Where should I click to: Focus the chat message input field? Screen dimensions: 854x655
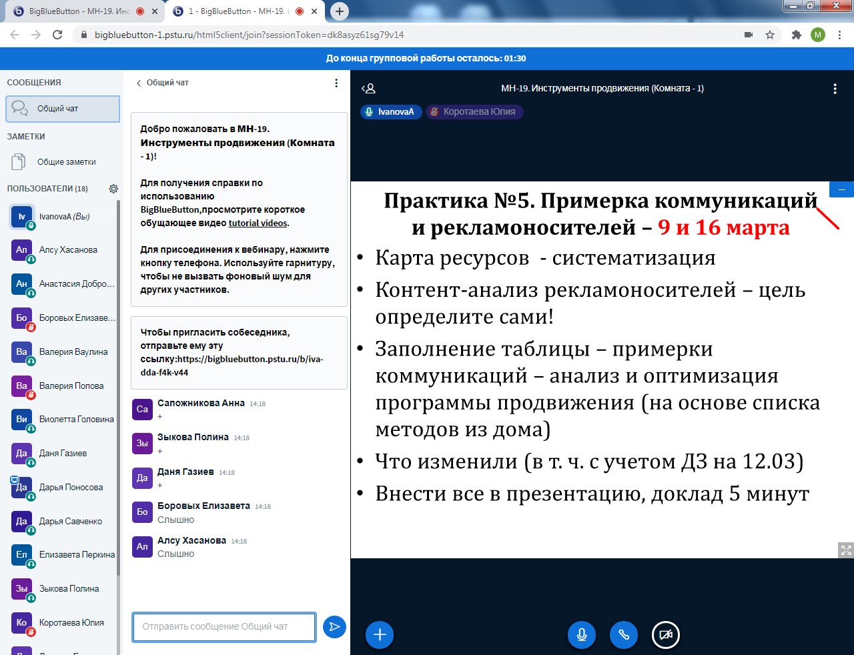224,627
